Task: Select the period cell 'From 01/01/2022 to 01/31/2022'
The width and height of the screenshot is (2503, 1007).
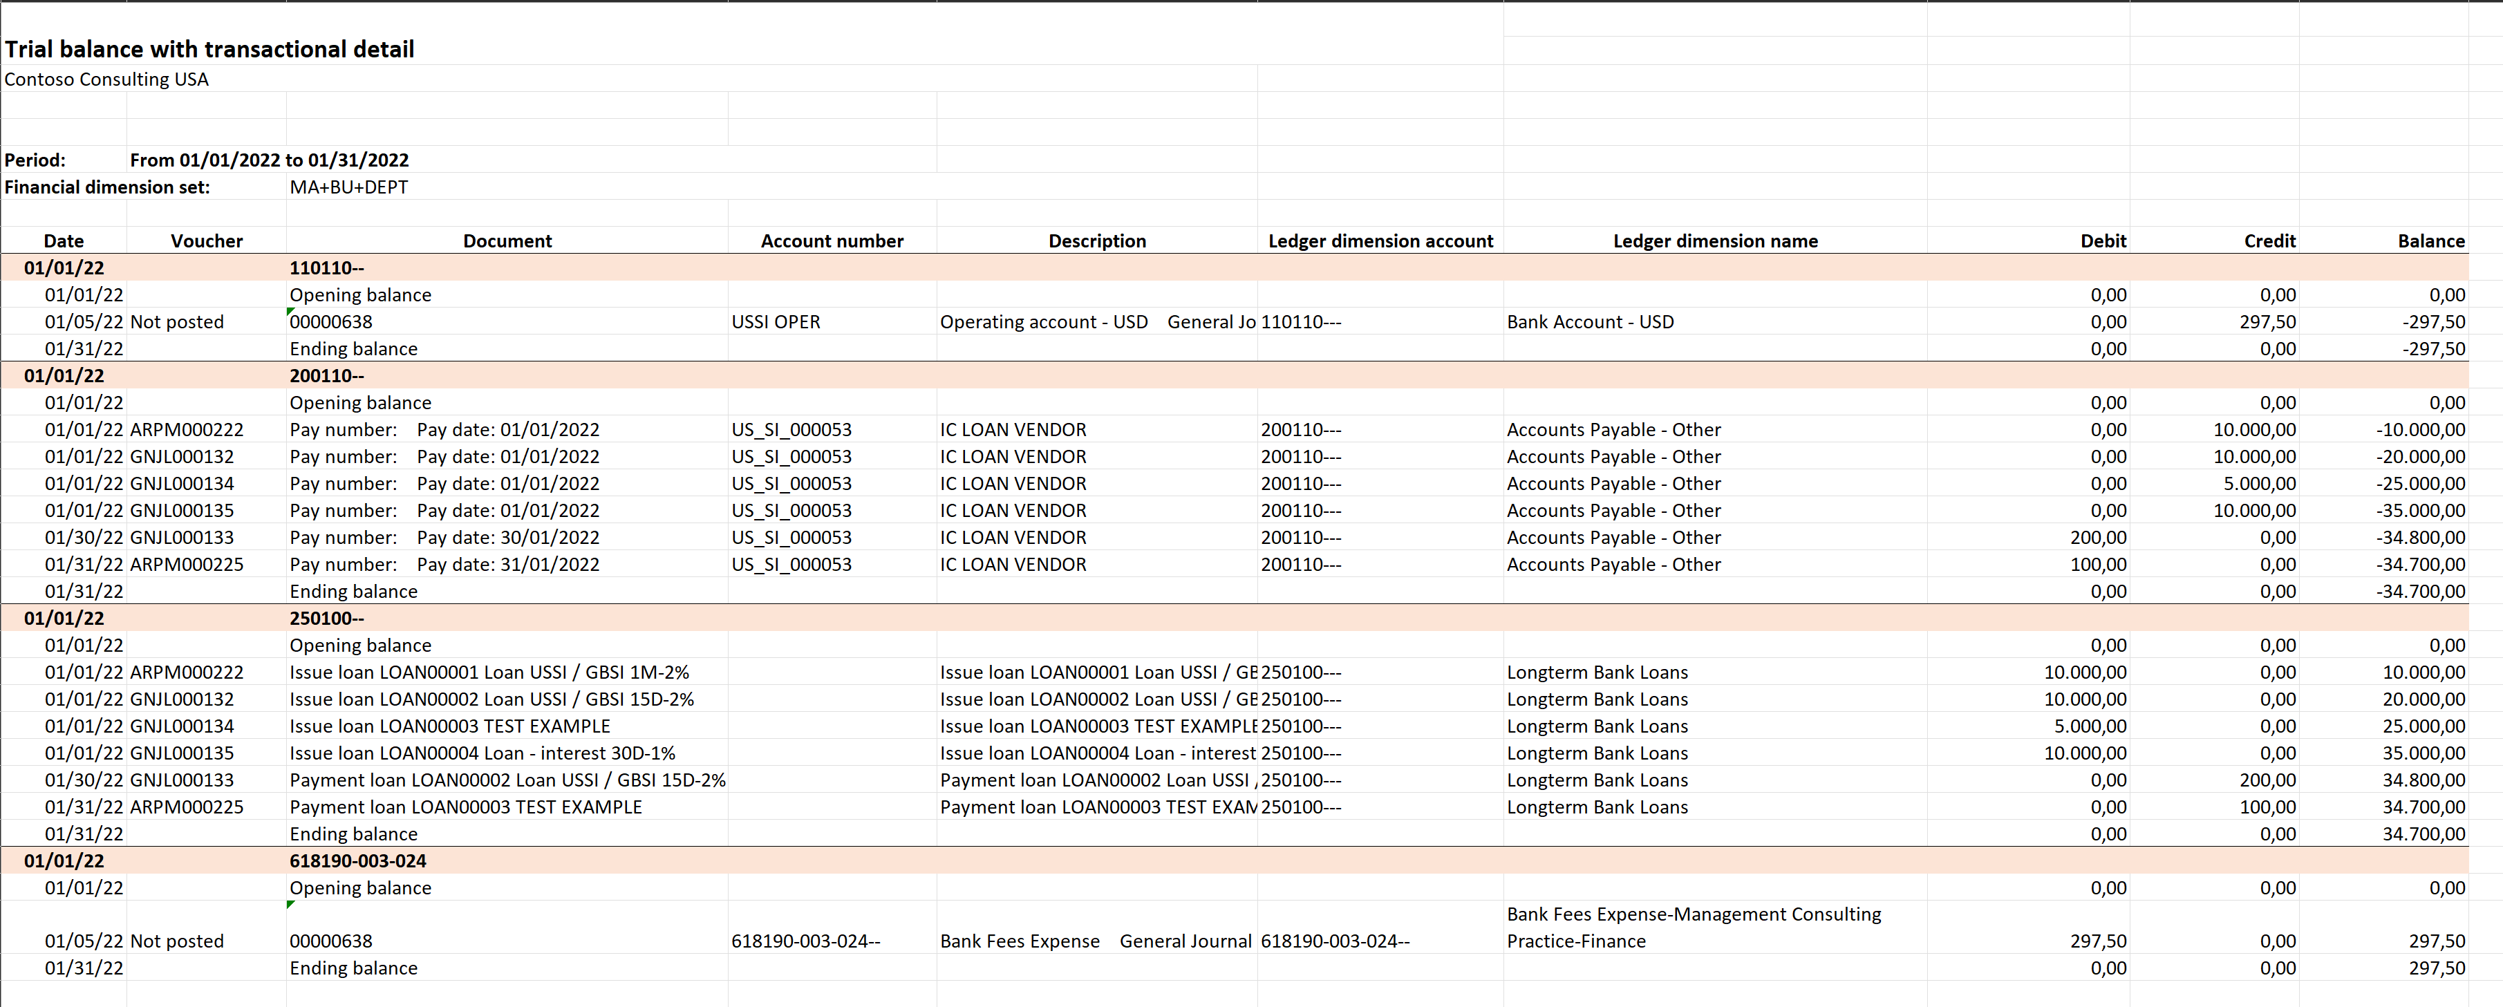Action: pos(269,160)
